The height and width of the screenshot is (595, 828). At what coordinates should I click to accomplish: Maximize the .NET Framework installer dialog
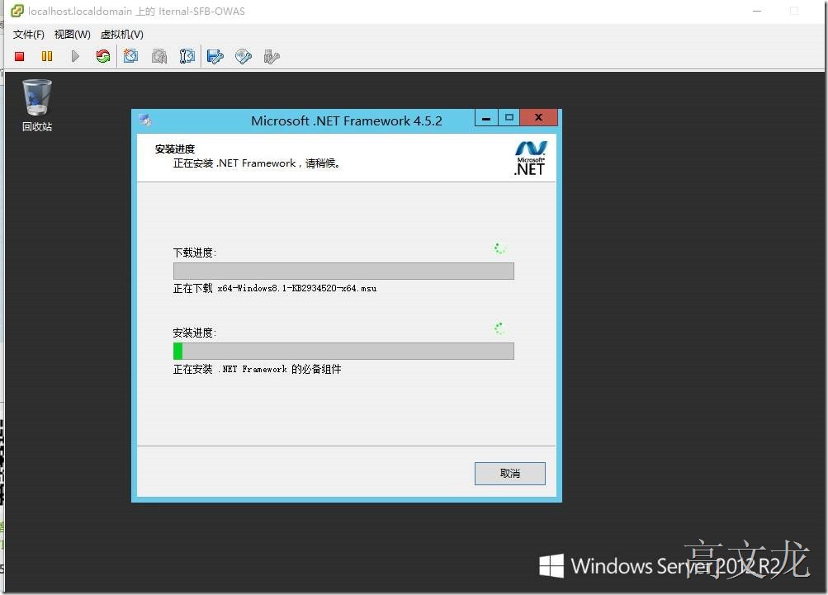pos(509,118)
